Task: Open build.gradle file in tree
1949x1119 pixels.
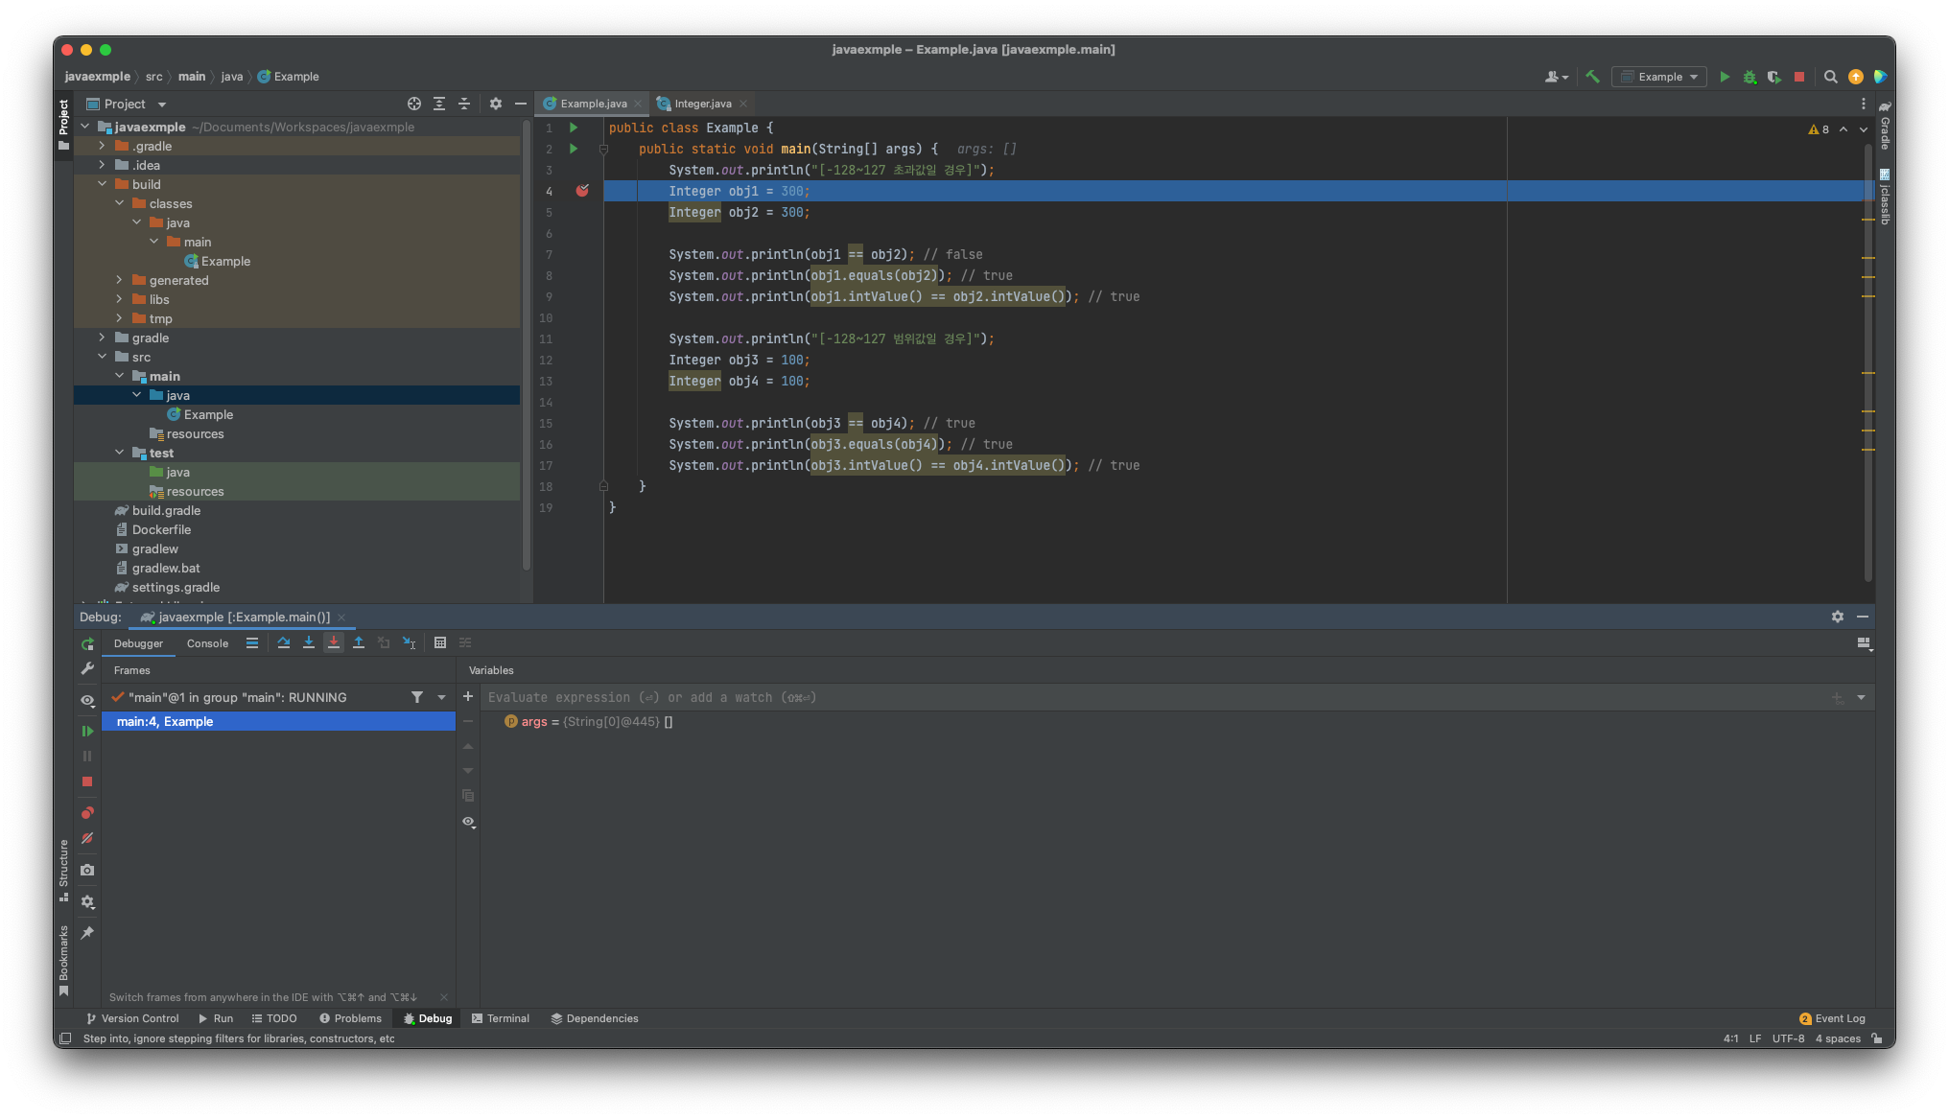Action: point(166,510)
